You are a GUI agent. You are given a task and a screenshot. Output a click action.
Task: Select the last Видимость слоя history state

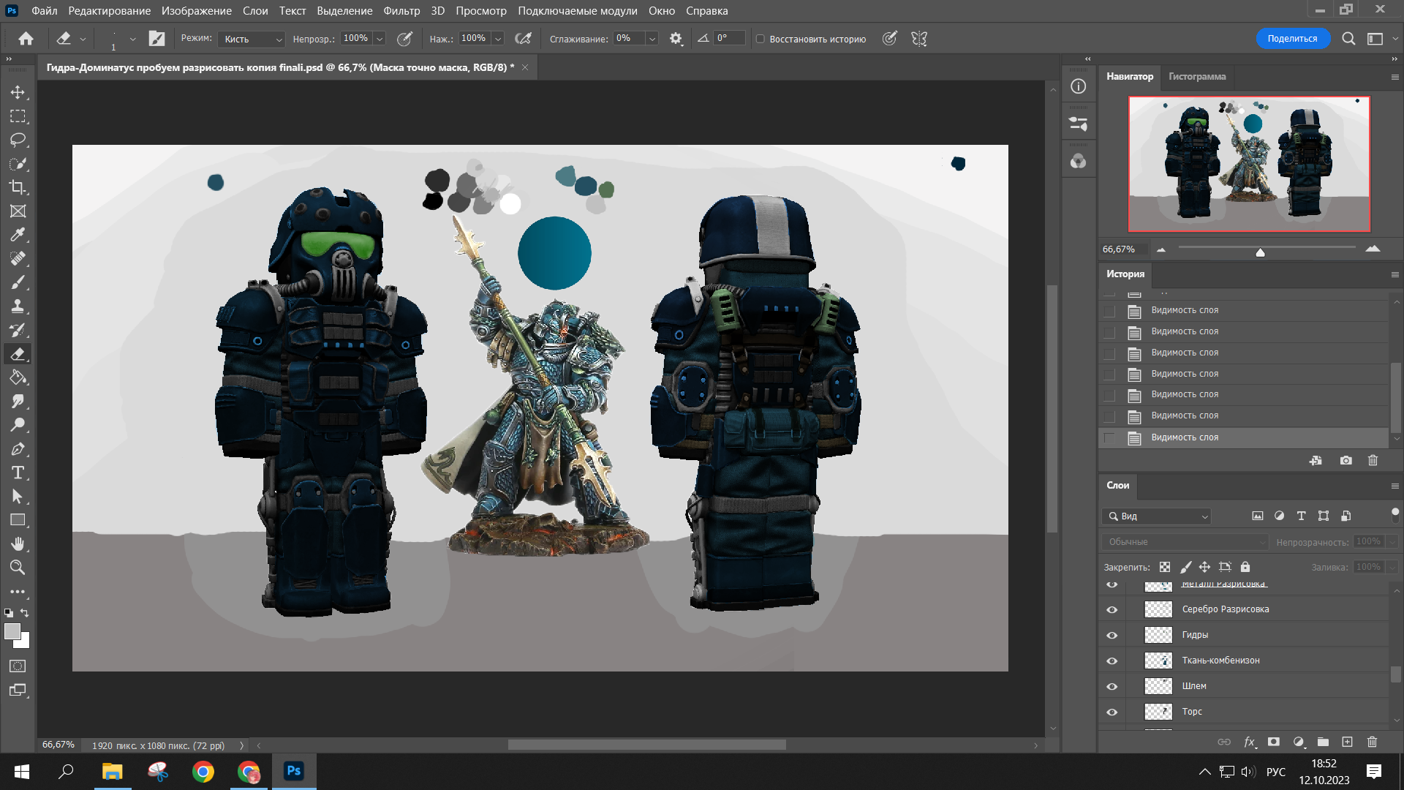[1243, 437]
